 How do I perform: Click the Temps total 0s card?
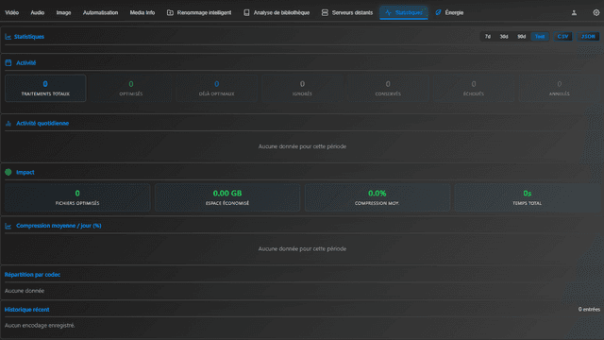click(x=527, y=197)
